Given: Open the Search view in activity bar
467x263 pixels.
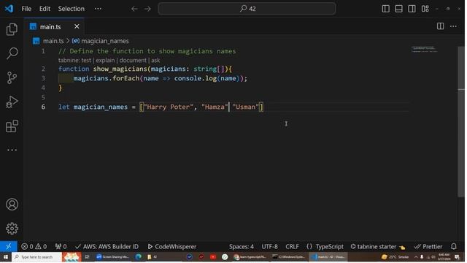Looking at the screenshot, I should coord(12,53).
